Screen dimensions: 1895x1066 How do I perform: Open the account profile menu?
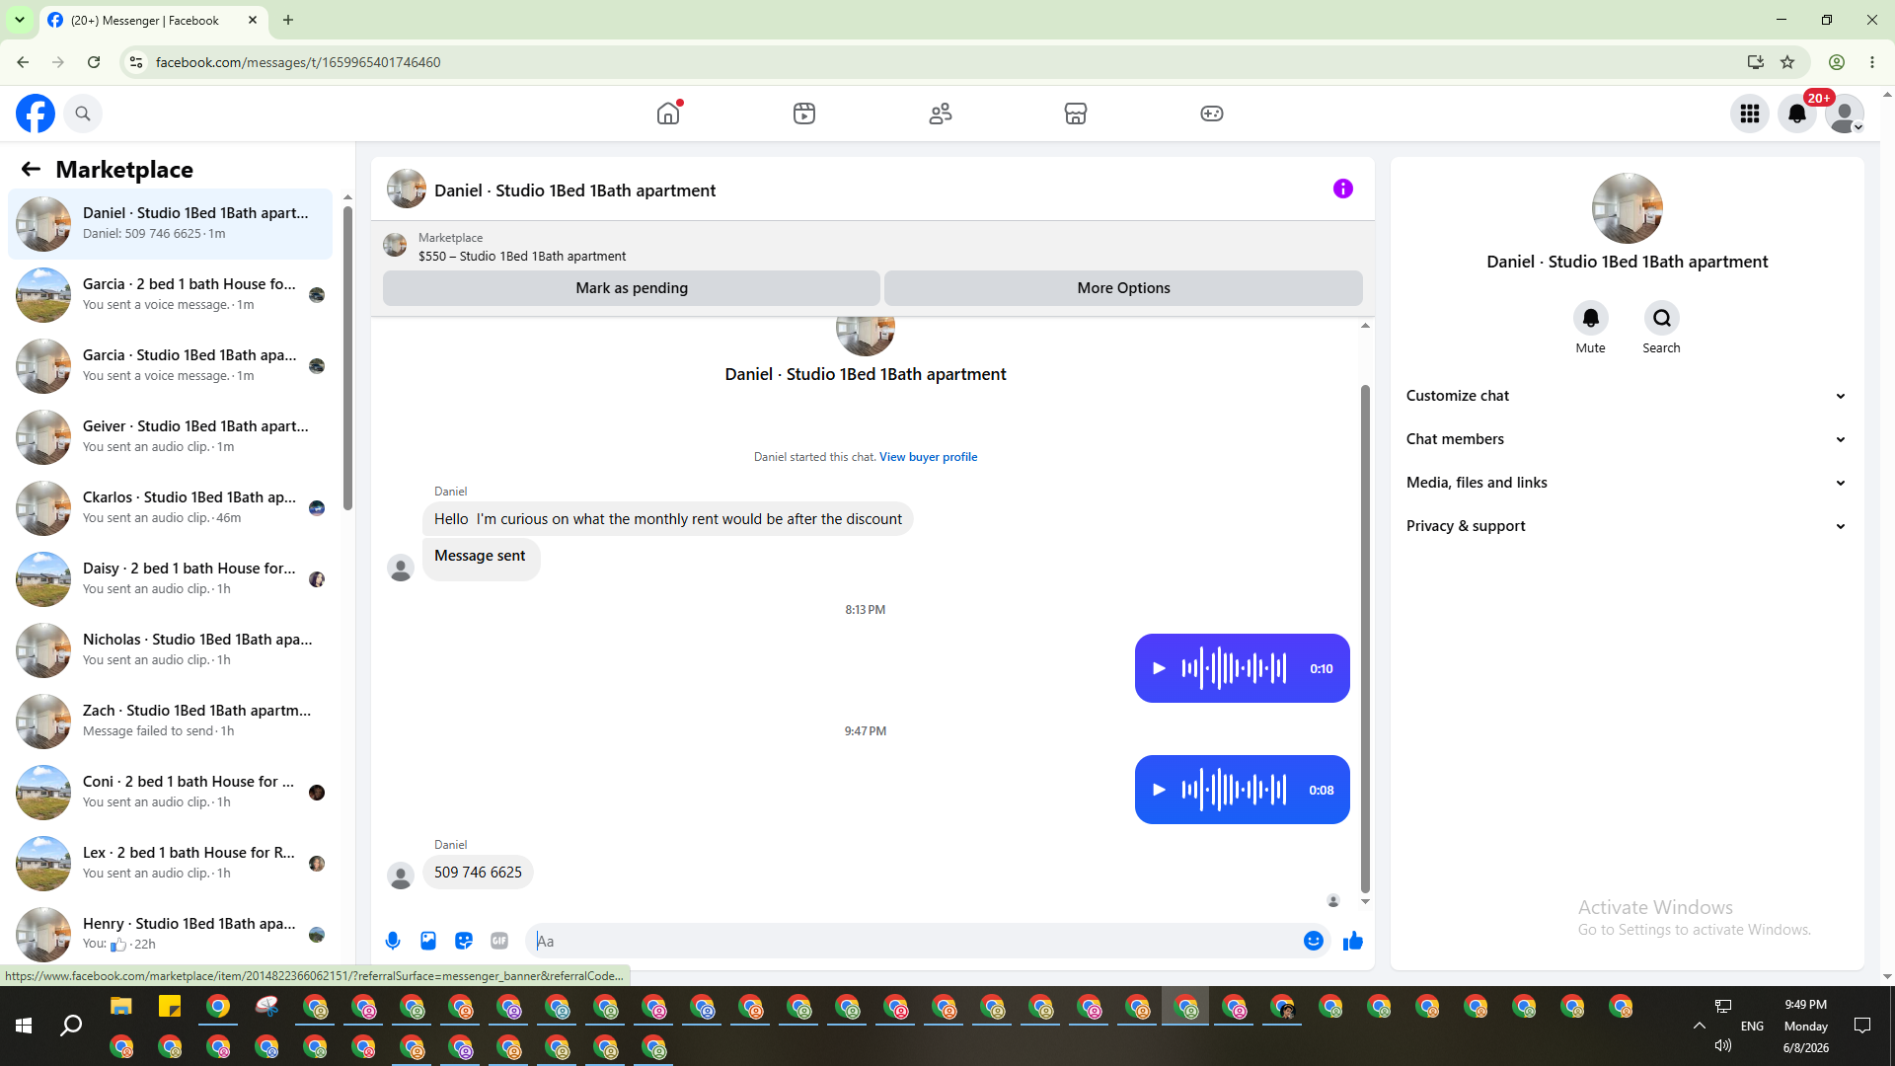(x=1845, y=114)
